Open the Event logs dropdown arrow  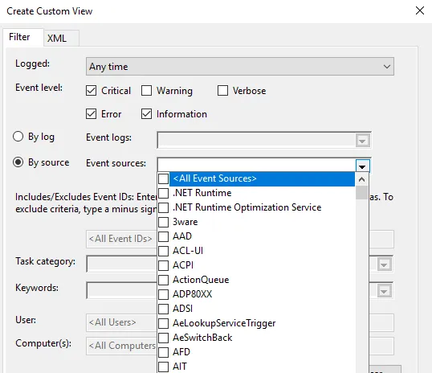click(362, 141)
